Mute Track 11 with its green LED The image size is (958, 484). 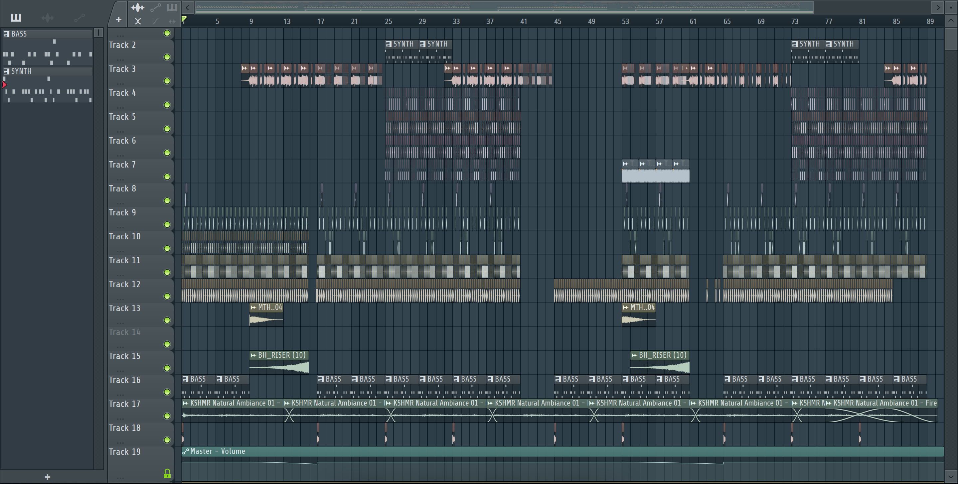click(x=167, y=272)
